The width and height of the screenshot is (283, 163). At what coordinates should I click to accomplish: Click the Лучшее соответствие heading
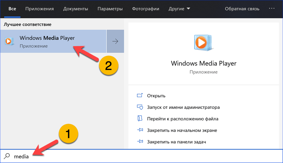pyautogui.click(x=28, y=25)
